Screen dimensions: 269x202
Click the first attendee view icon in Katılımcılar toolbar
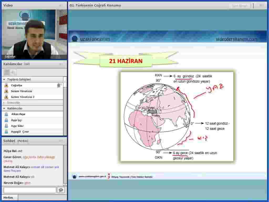tap(7, 72)
